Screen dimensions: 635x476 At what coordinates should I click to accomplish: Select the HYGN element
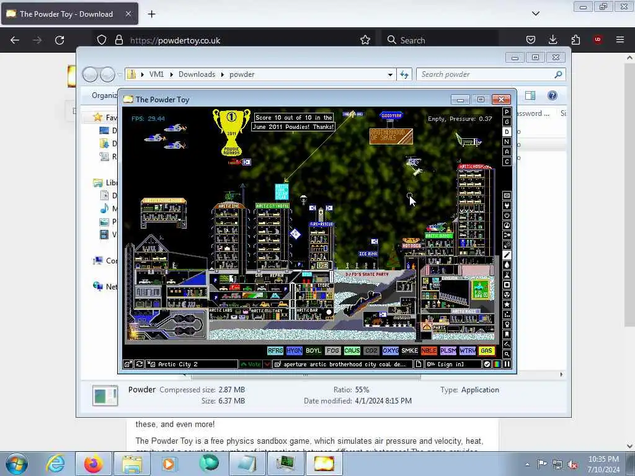tap(295, 351)
